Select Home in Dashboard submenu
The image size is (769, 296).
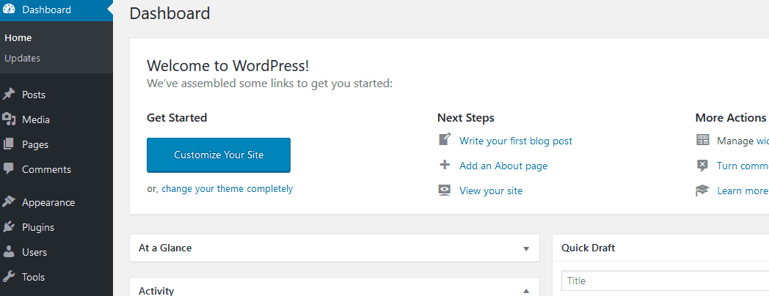18,38
